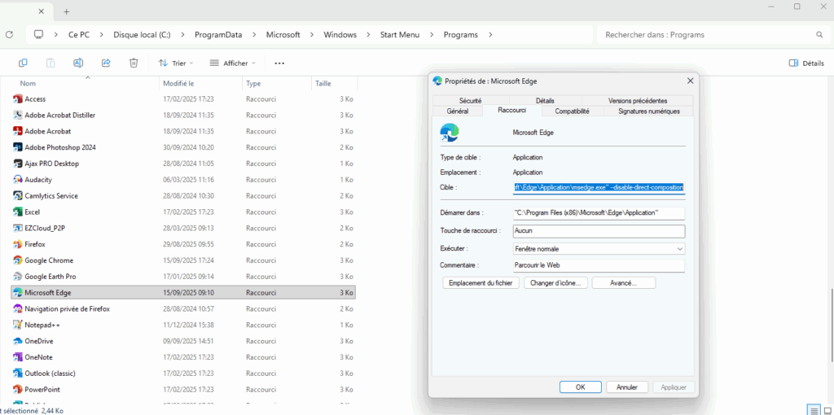Click the Touche de raccourci field
The height and width of the screenshot is (415, 834).
(x=599, y=231)
